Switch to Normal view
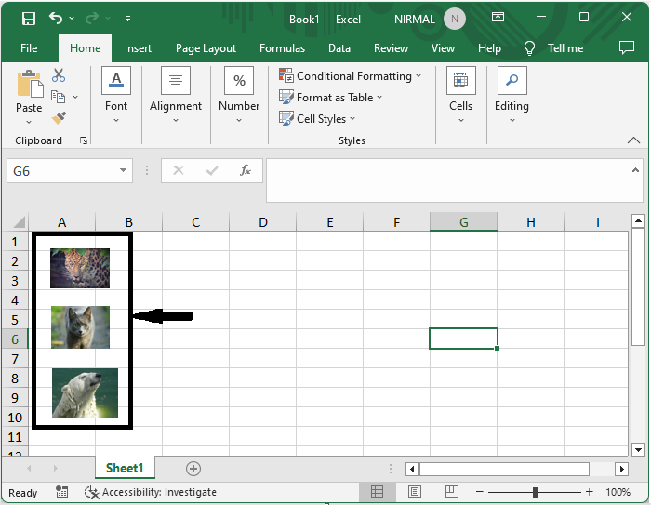Image resolution: width=651 pixels, height=505 pixels. pos(377,492)
